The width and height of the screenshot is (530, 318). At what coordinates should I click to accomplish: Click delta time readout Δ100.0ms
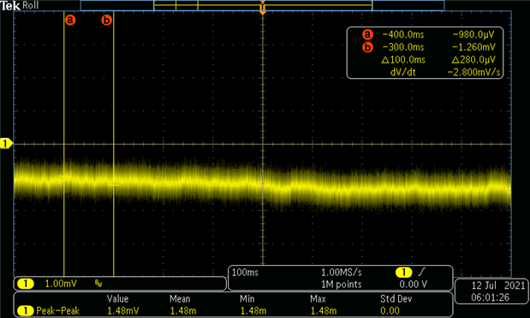pos(403,60)
